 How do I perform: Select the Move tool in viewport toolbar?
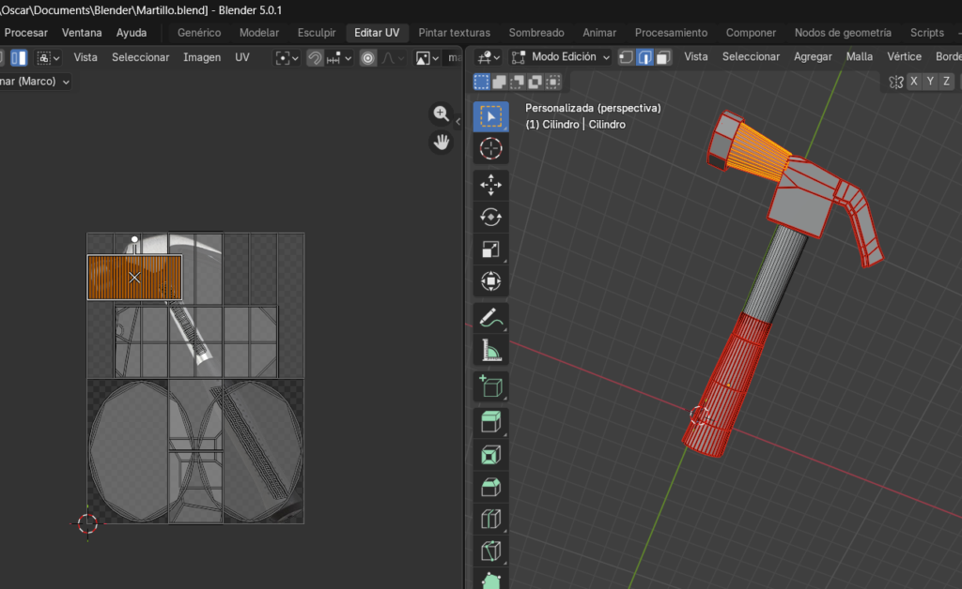tap(490, 185)
